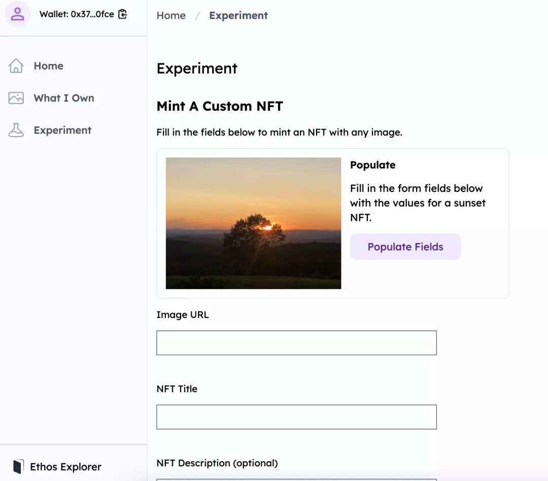The height and width of the screenshot is (481, 548).
Task: Open the Ethos Explorer link
Action: tap(65, 467)
